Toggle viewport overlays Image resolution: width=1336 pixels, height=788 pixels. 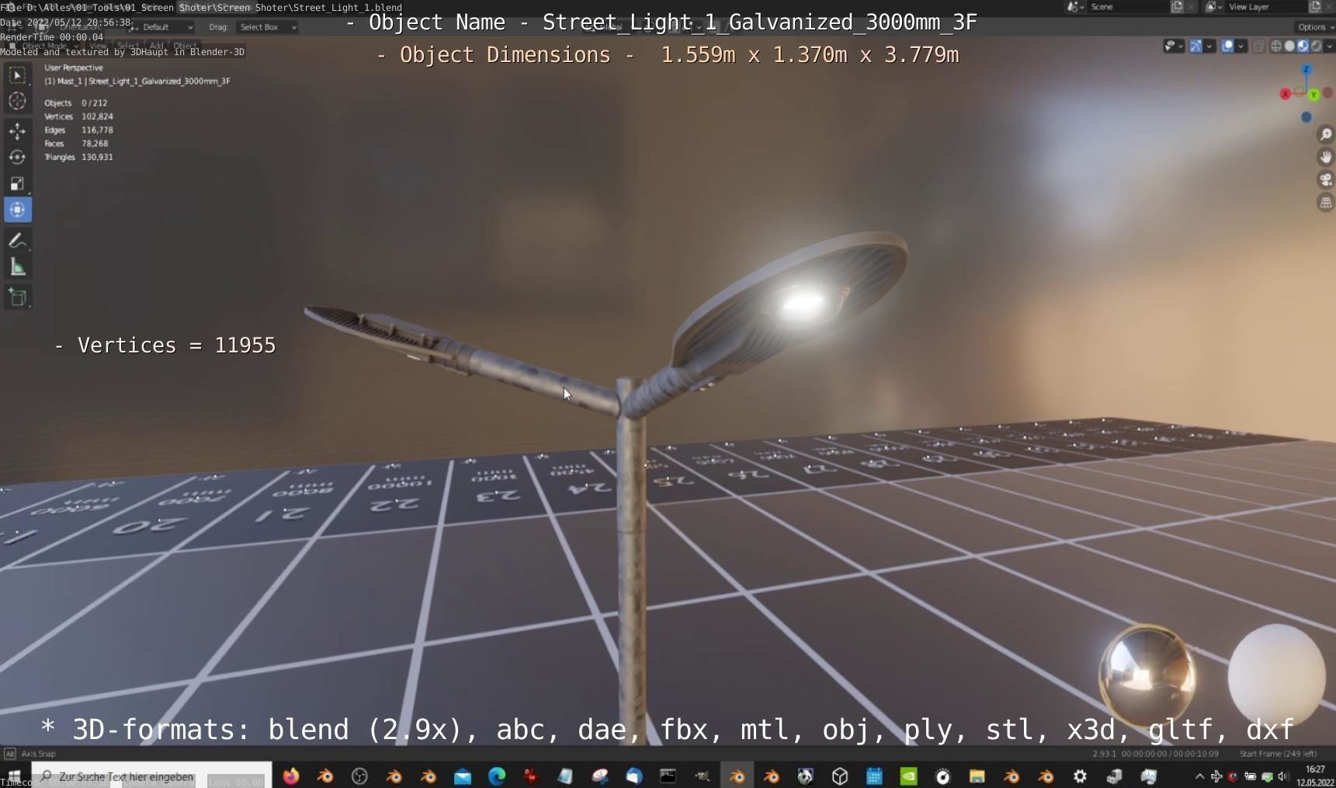coord(1227,47)
